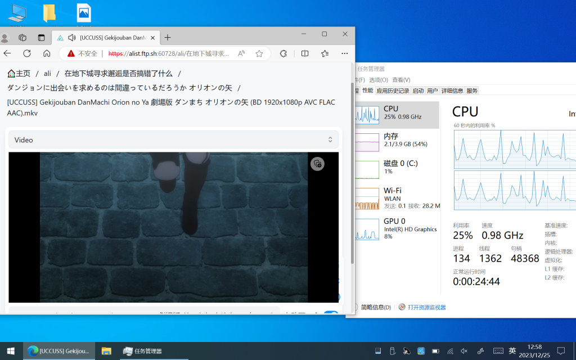Close the [UCCUSS] Gekijouban browser tab
This screenshot has height=360, width=576.
coord(153,38)
